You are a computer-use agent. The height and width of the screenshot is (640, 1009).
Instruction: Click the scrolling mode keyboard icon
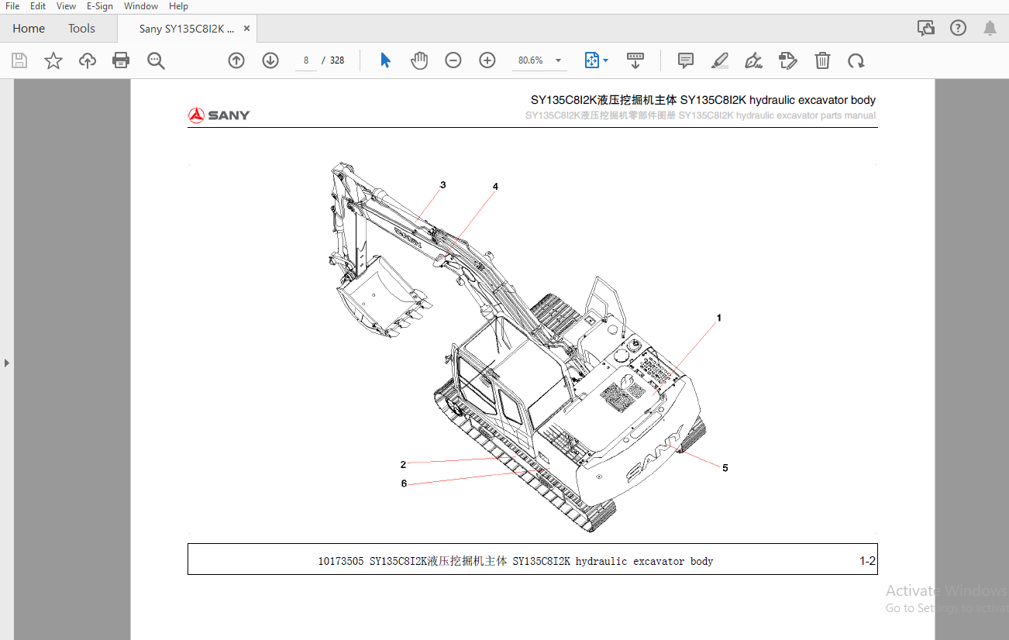click(635, 60)
